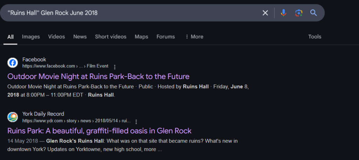This screenshot has height=160, width=359.
Task: Submit search with magnifying glass icon
Action: point(313,13)
